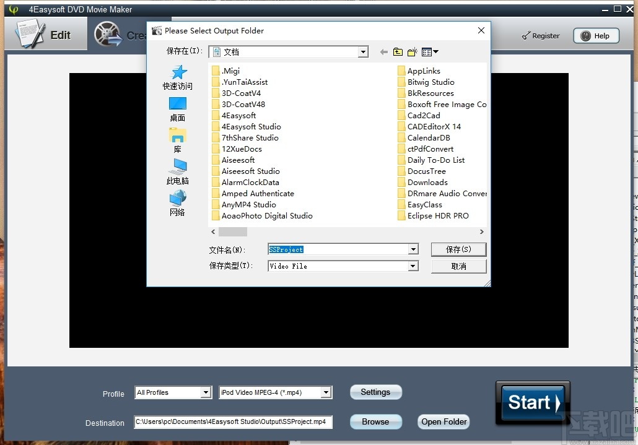The image size is (638, 445).
Task: Click the Up One Level folder icon
Action: (398, 52)
